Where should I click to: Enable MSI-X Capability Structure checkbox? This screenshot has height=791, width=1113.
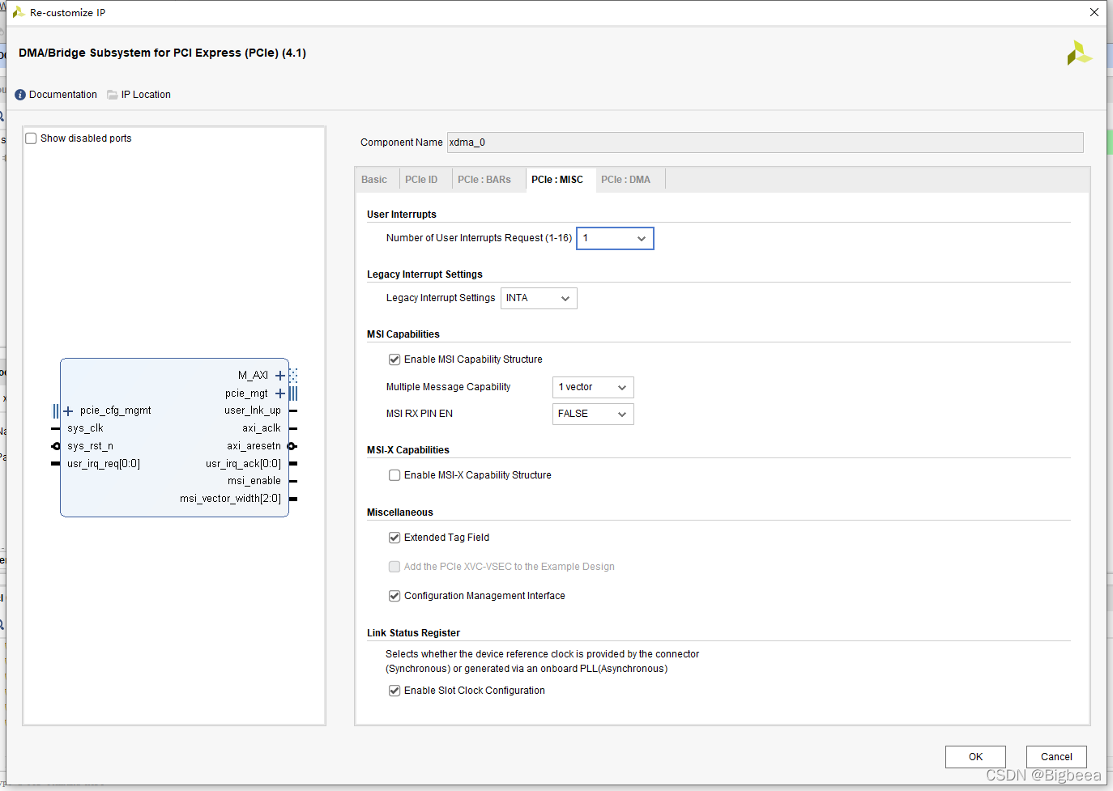pos(394,475)
